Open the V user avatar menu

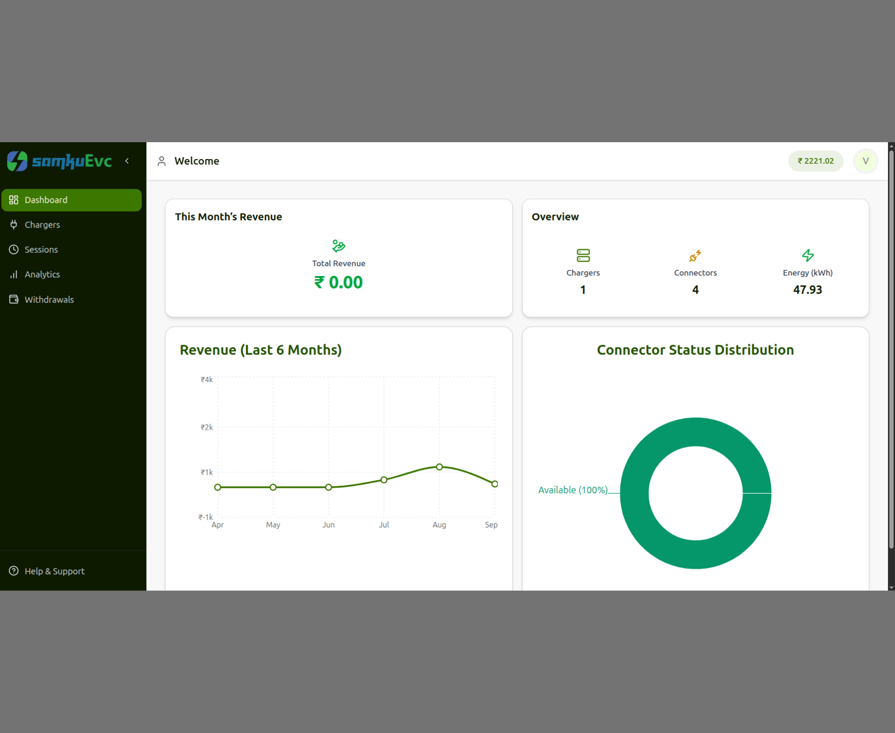point(865,161)
